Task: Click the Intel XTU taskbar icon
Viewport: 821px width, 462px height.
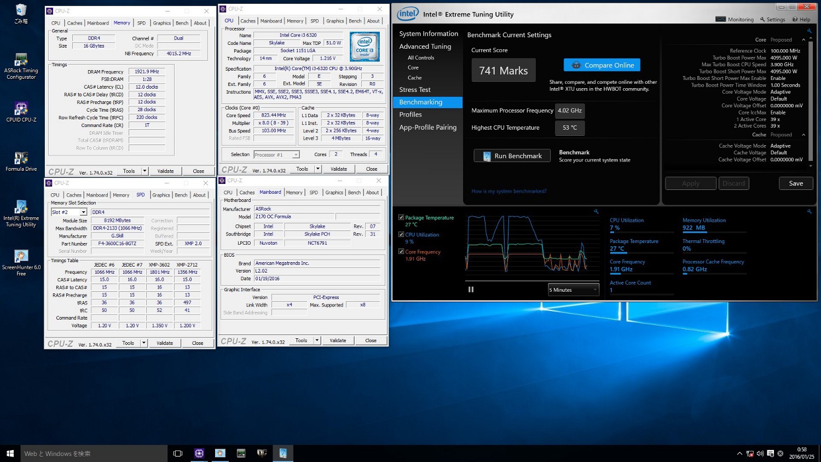Action: [283, 453]
